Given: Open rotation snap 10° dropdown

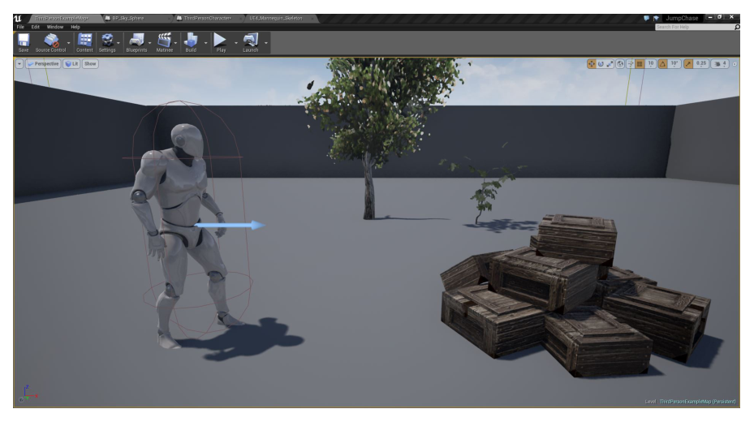Looking at the screenshot, I should (674, 64).
